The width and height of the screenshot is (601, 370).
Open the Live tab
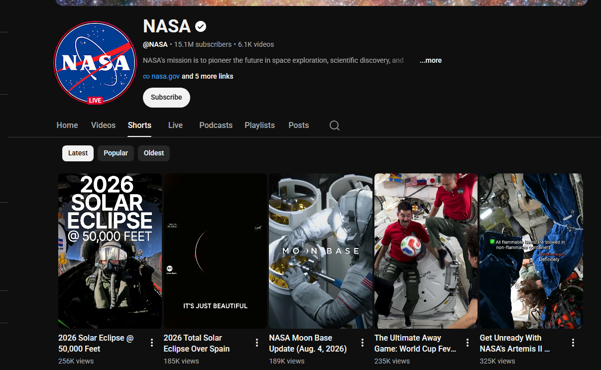coord(175,125)
